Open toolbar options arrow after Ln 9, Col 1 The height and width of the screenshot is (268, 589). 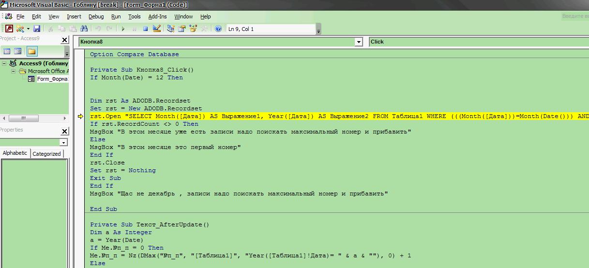point(318,30)
